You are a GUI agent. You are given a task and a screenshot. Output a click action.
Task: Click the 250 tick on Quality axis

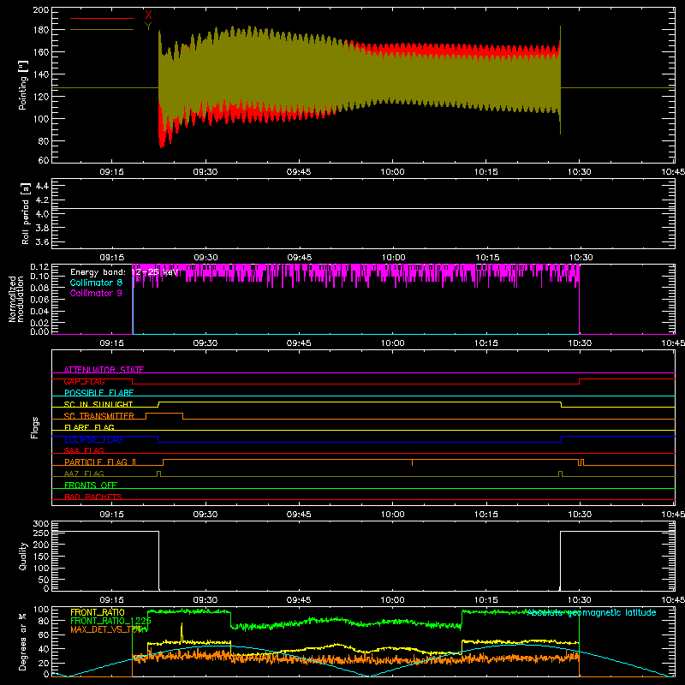(x=40, y=533)
